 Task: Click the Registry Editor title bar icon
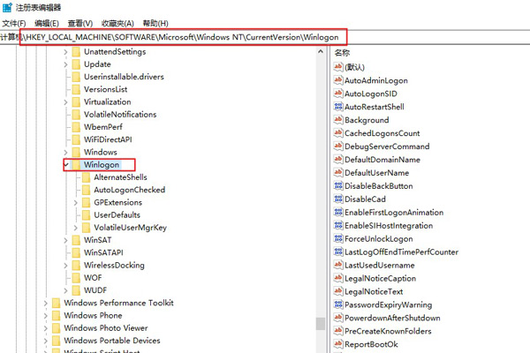(7, 7)
